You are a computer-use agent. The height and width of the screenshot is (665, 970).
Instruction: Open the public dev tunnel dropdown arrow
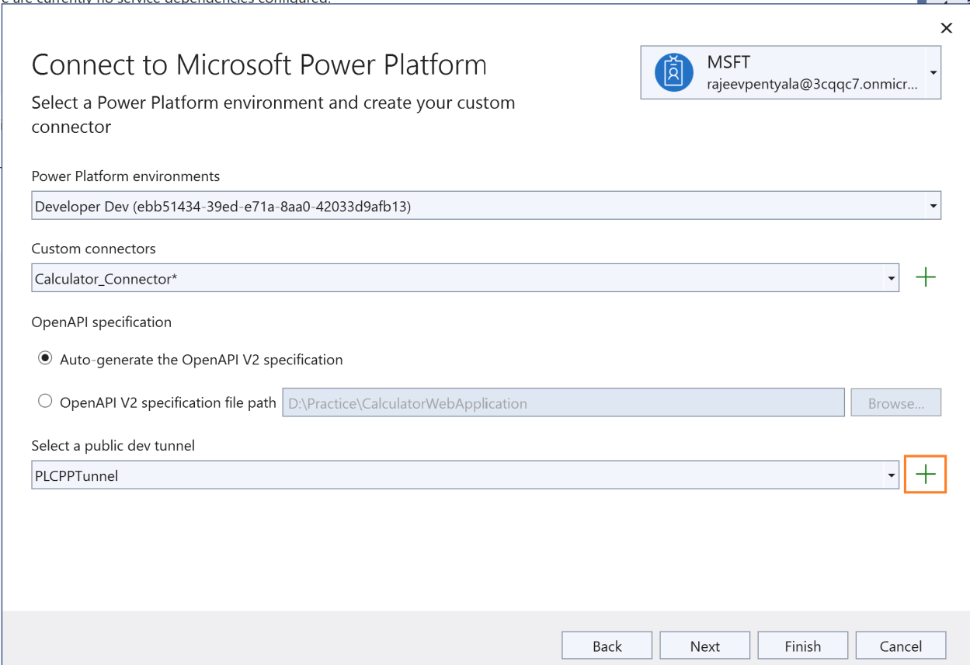891,475
